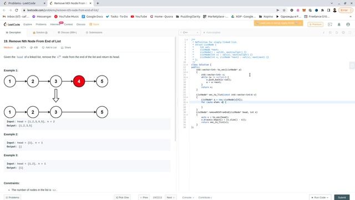Open Chrome profile avatar in toolbar
Image resolution: width=355 pixels, height=200 pixels.
coord(334,10)
